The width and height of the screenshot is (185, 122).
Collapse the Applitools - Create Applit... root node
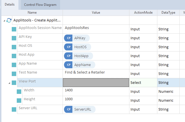[x=4, y=21]
